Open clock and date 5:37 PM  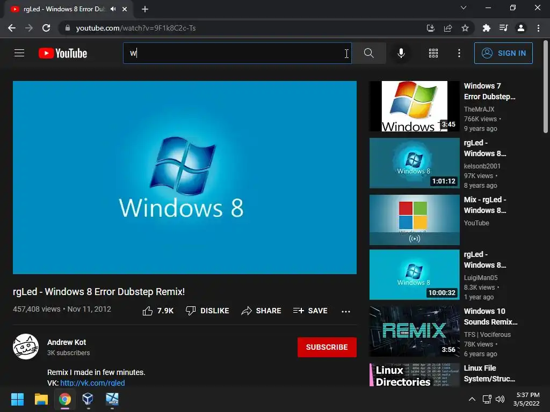pos(526,399)
